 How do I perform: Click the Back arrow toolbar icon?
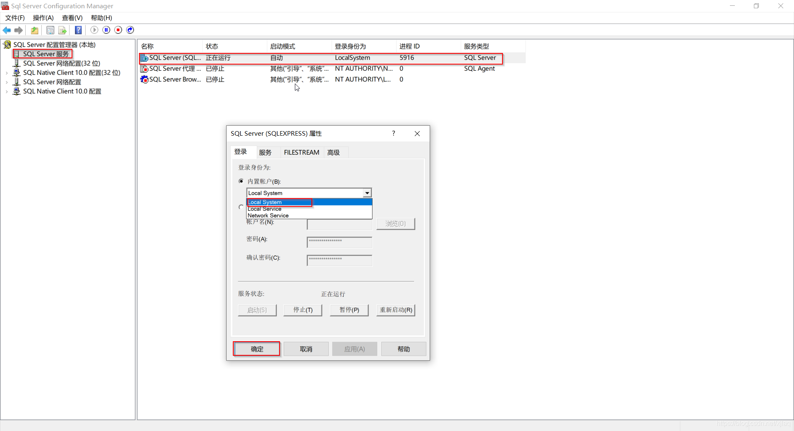[7, 30]
